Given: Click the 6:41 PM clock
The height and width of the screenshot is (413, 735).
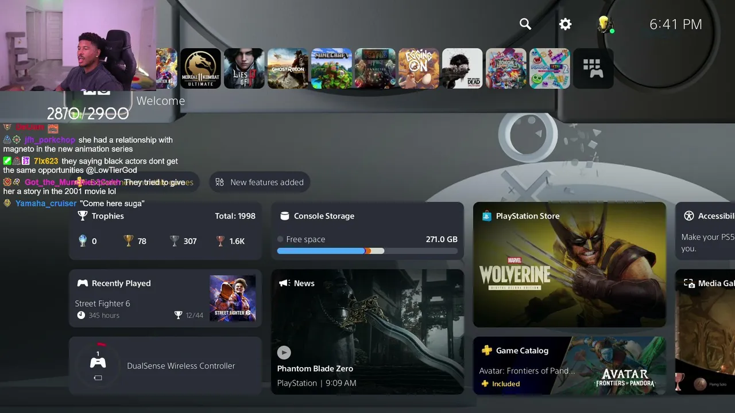Looking at the screenshot, I should [x=676, y=24].
